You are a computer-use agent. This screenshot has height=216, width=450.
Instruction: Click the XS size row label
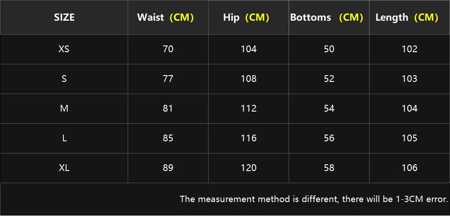[64, 49]
